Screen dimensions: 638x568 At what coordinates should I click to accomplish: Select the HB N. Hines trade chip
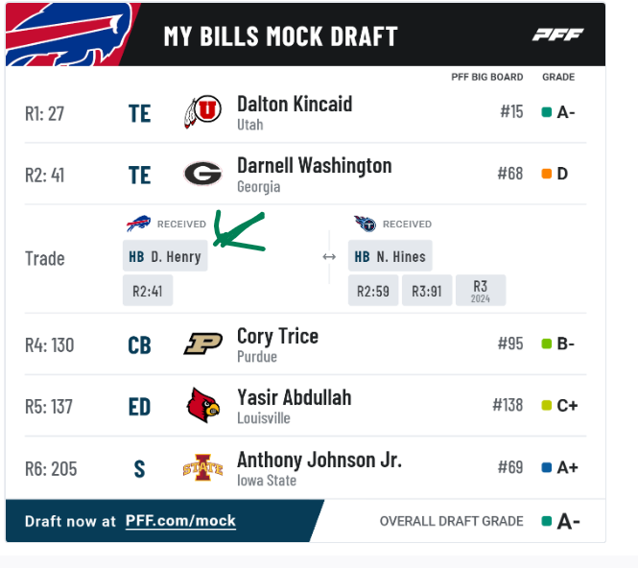pyautogui.click(x=390, y=256)
